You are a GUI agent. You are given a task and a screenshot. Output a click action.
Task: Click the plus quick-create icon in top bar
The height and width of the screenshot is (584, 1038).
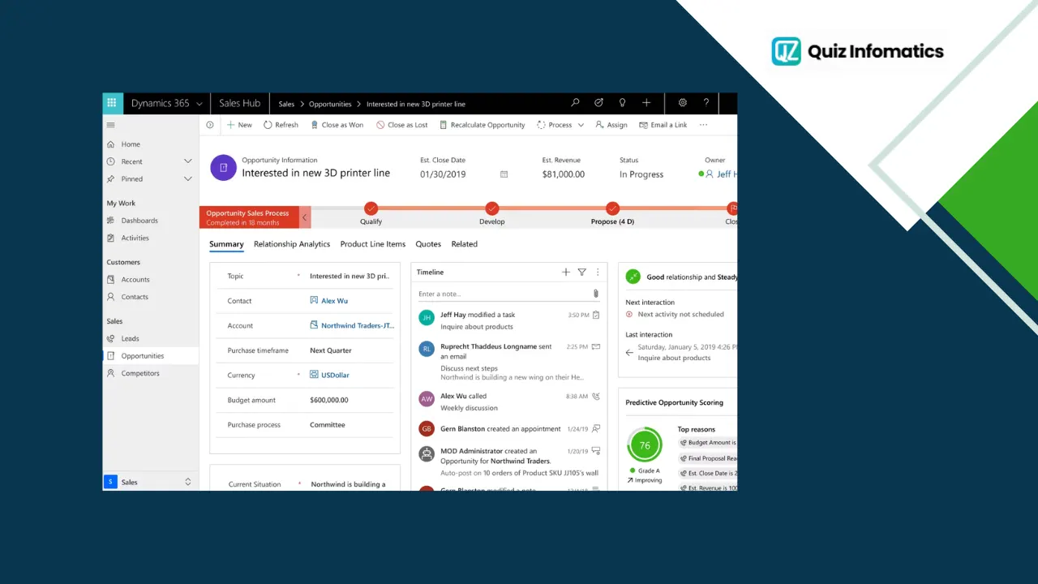tap(646, 103)
